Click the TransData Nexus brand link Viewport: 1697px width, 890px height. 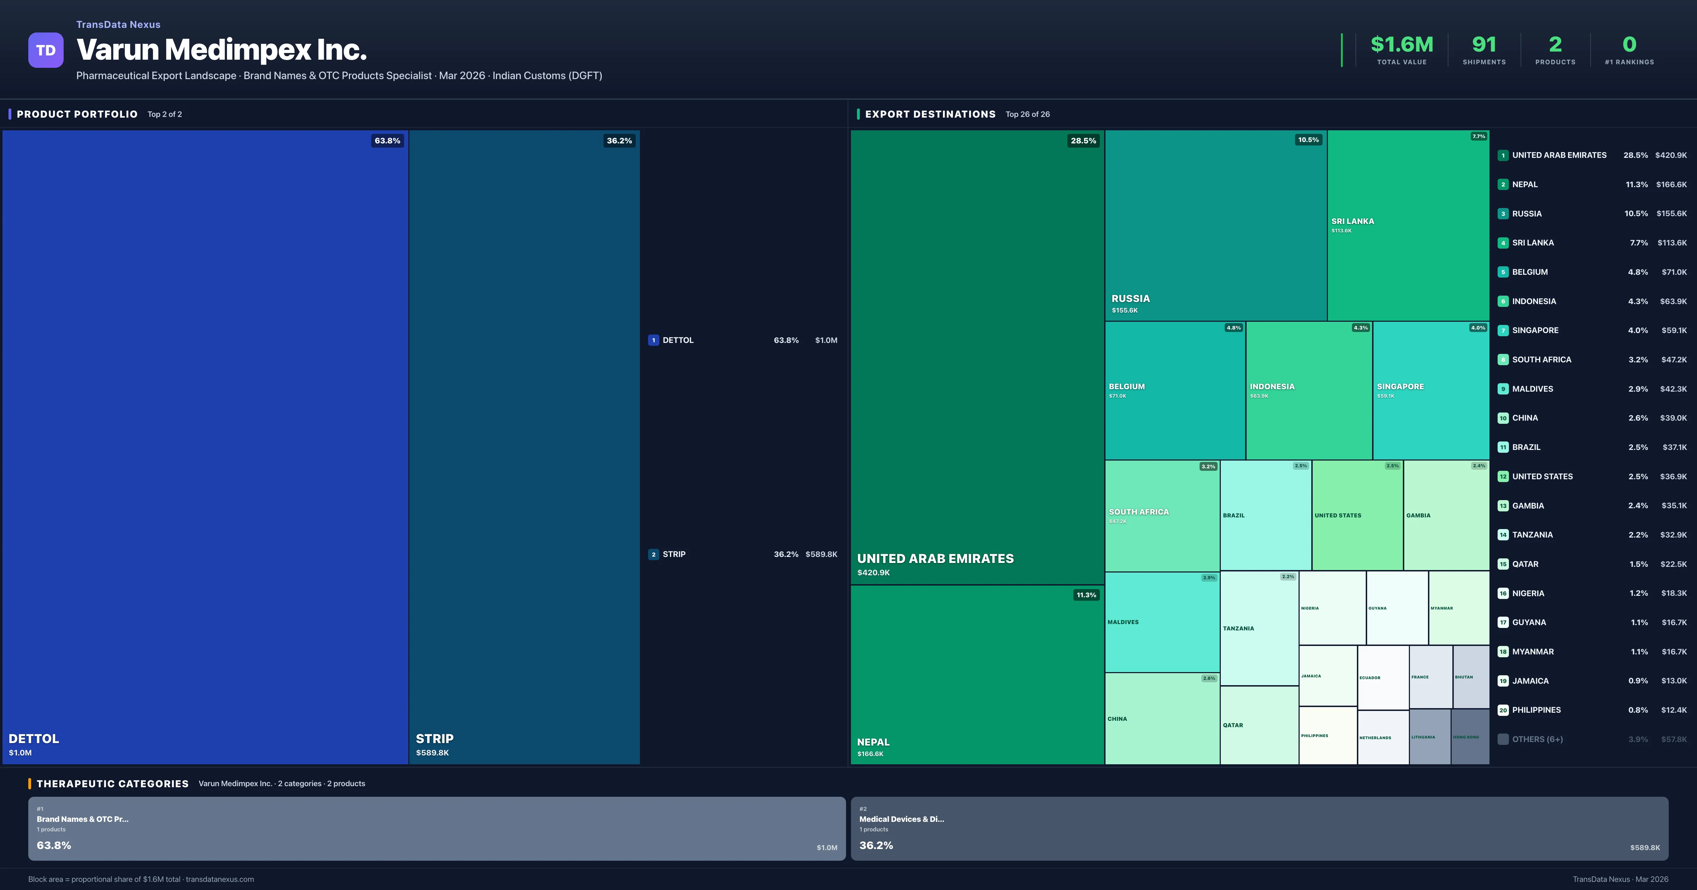pos(118,24)
